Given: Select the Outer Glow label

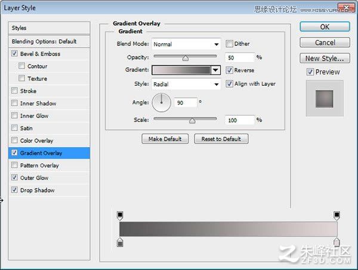Looking at the screenshot, I should [x=34, y=178].
